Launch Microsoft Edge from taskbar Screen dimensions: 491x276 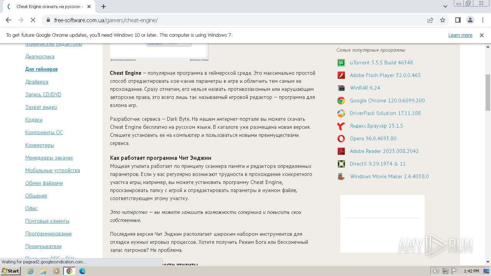[x=82, y=271]
